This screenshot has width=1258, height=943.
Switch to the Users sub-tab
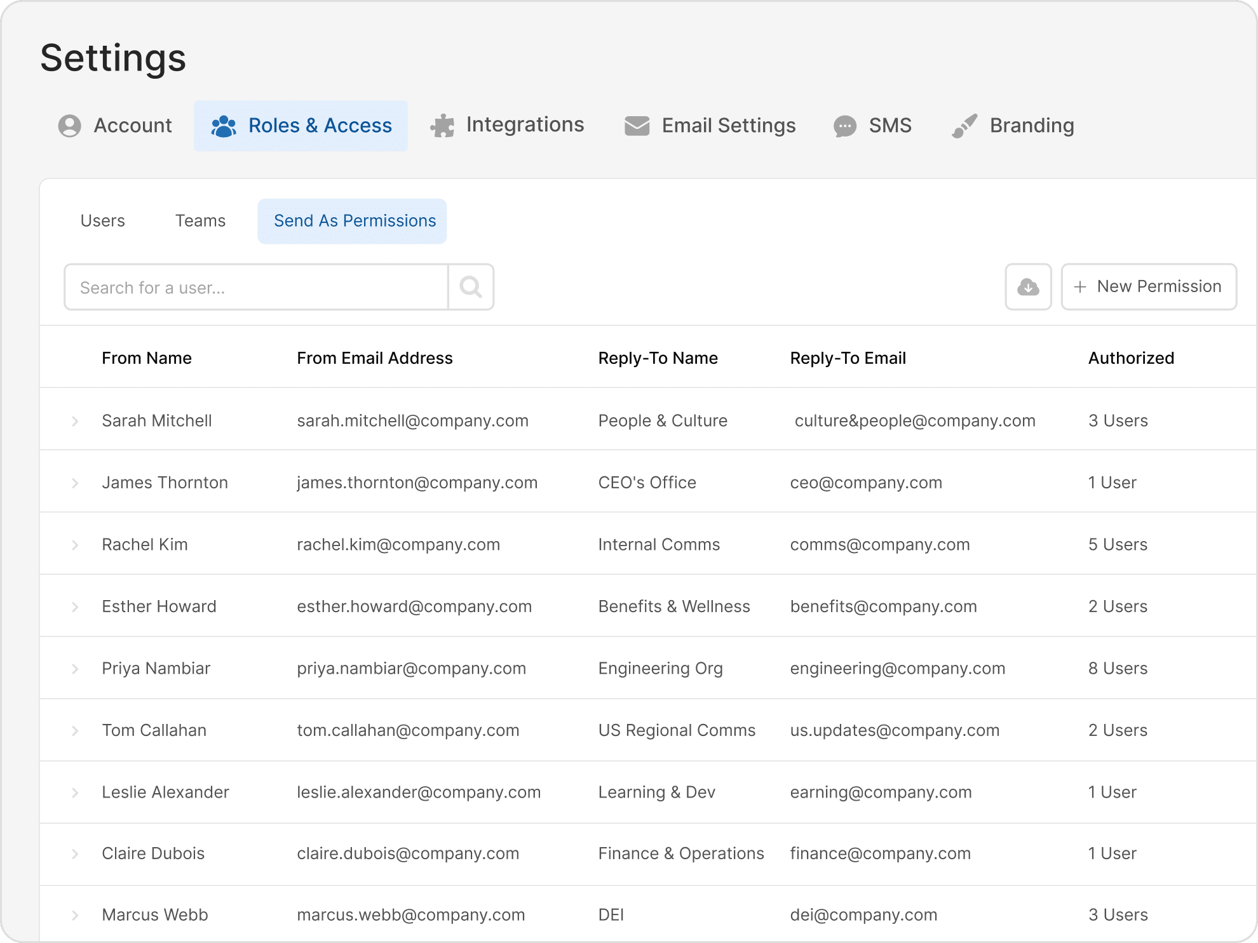102,221
